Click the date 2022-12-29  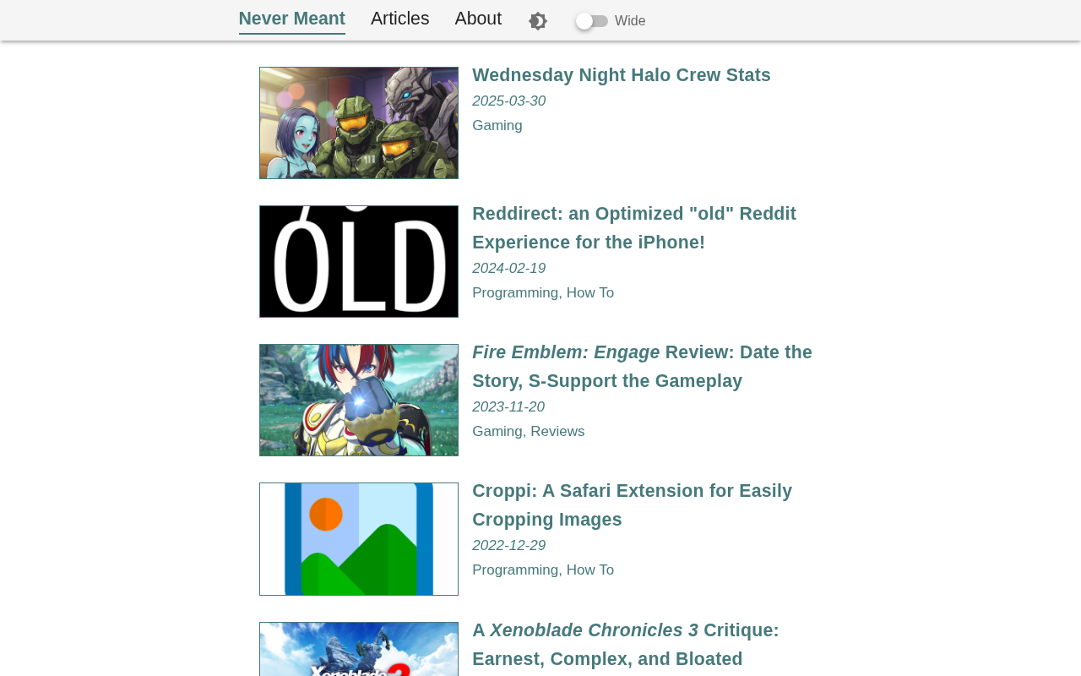[508, 546]
